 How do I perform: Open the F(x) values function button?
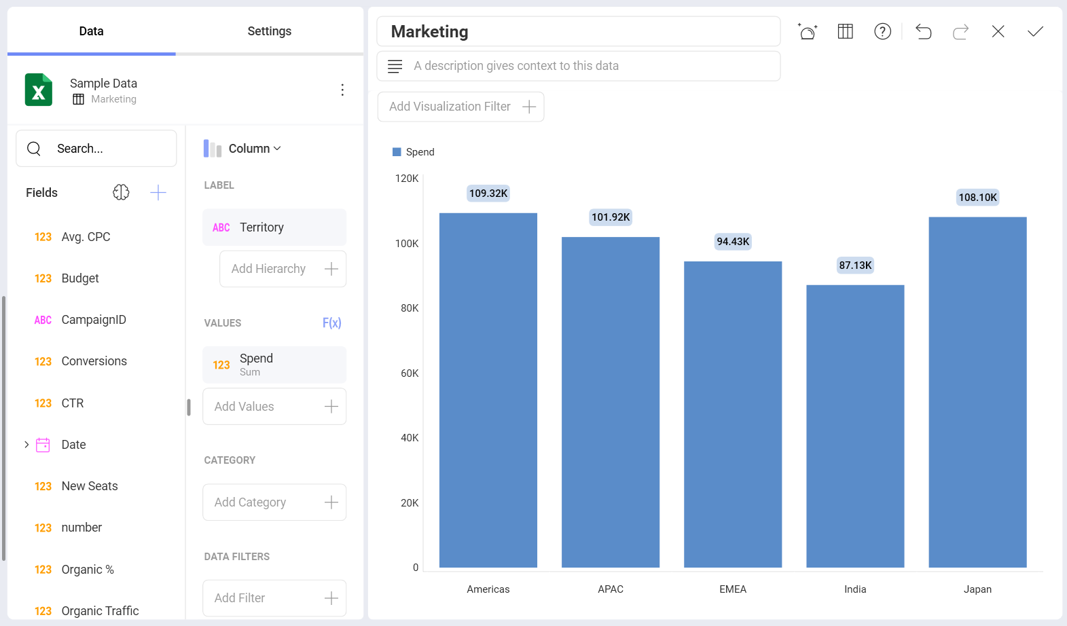coord(331,323)
